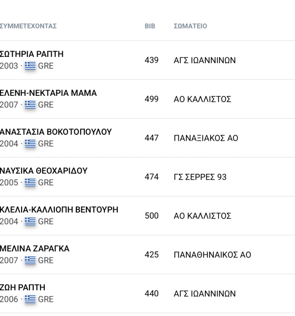Screen dimensions: 295x316
Task: Sort by the ΣΥΜΜΕΤΕΧΟΝΤΑΣ column header
Action: (28, 26)
